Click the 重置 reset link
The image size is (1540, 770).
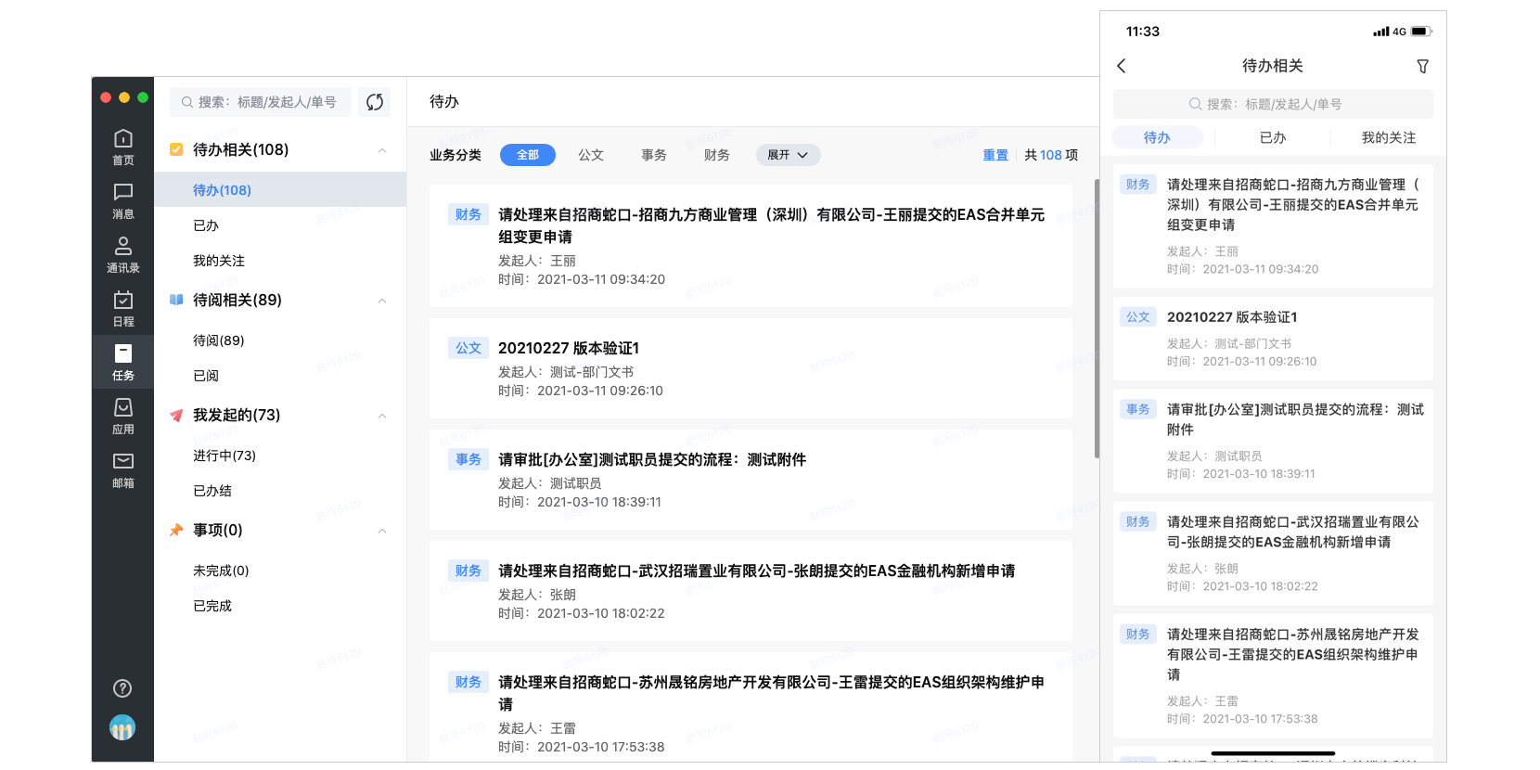pyautogui.click(x=995, y=155)
